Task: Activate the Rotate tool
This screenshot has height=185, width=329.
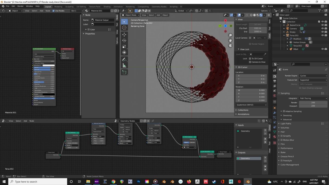Action: pyautogui.click(x=124, y=41)
